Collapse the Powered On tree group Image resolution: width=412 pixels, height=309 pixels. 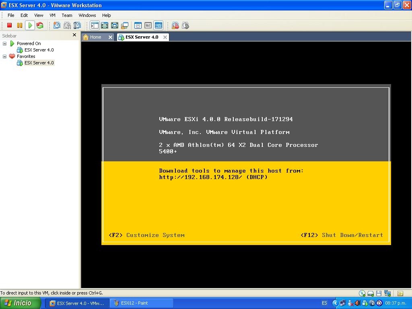coord(4,43)
